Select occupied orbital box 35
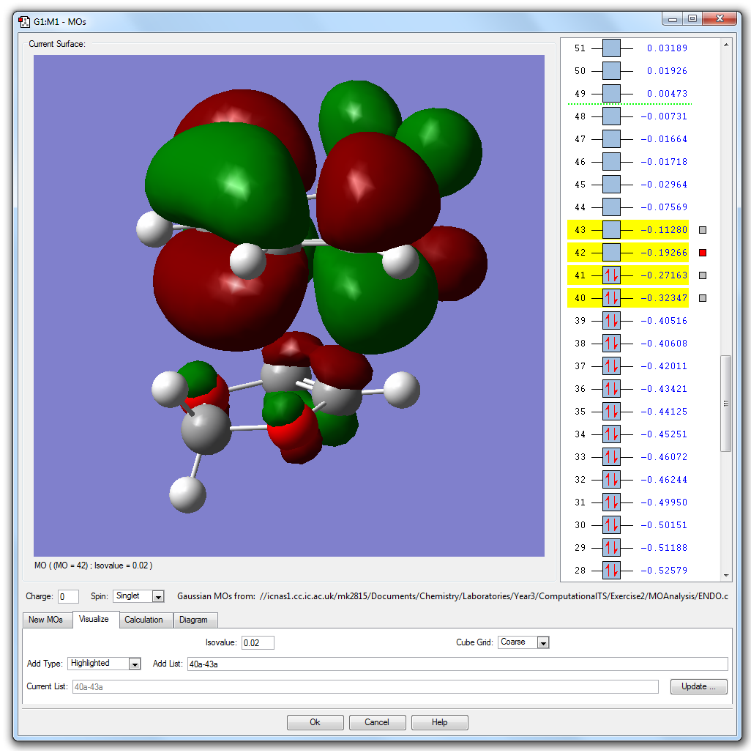 coord(611,412)
